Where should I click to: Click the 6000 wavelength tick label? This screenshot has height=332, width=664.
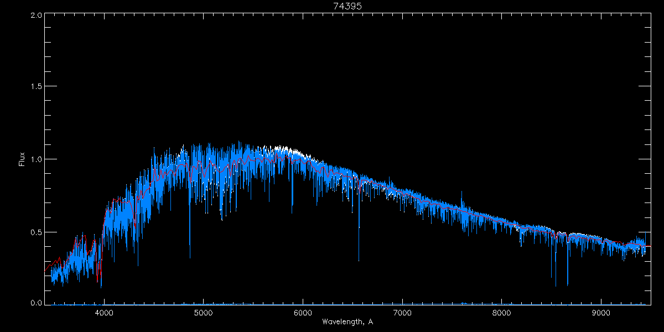(303, 313)
